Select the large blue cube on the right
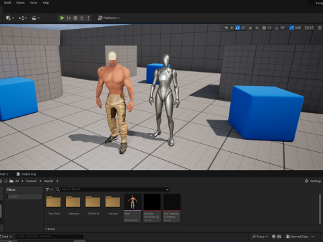The height and width of the screenshot is (242, 323). pyautogui.click(x=266, y=113)
